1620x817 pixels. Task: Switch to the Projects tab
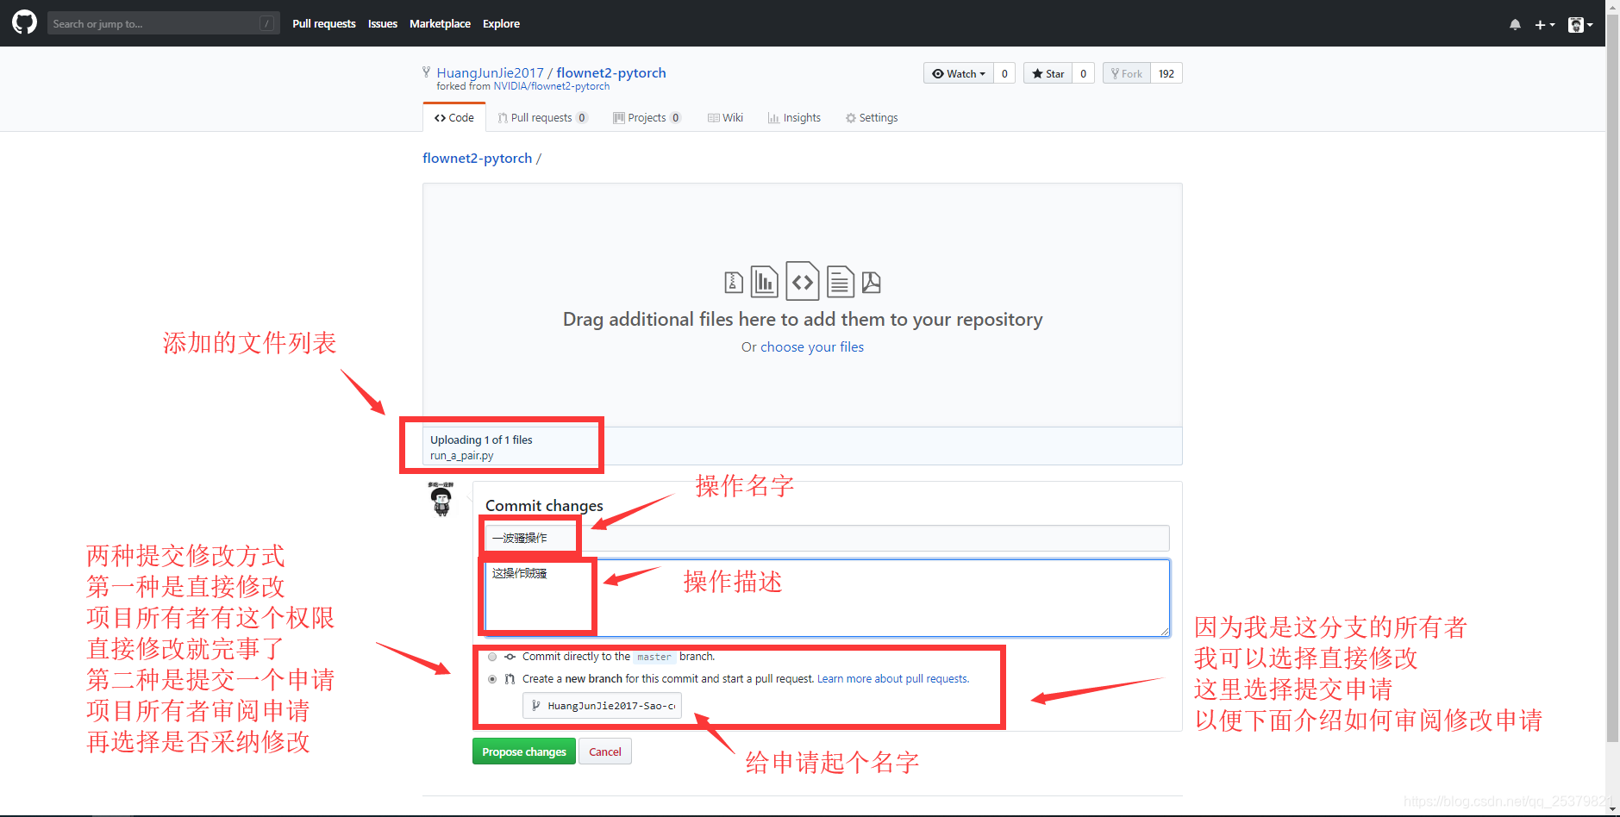pyautogui.click(x=647, y=117)
